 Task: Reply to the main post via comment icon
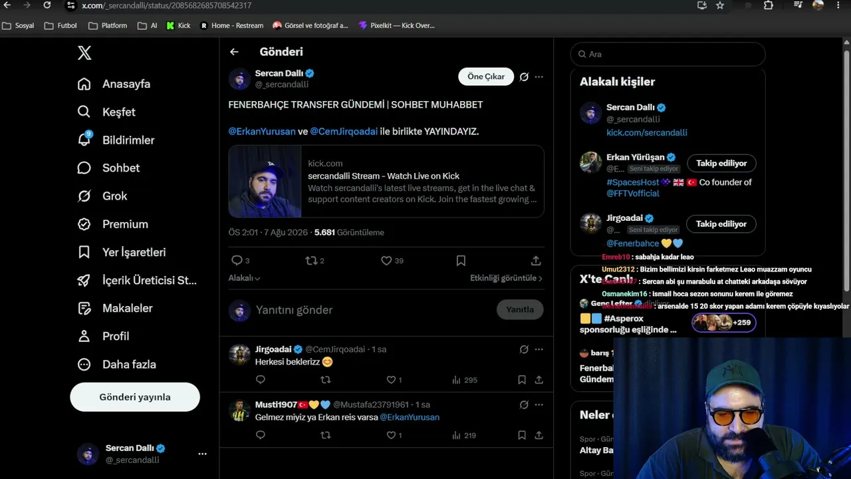pos(237,261)
